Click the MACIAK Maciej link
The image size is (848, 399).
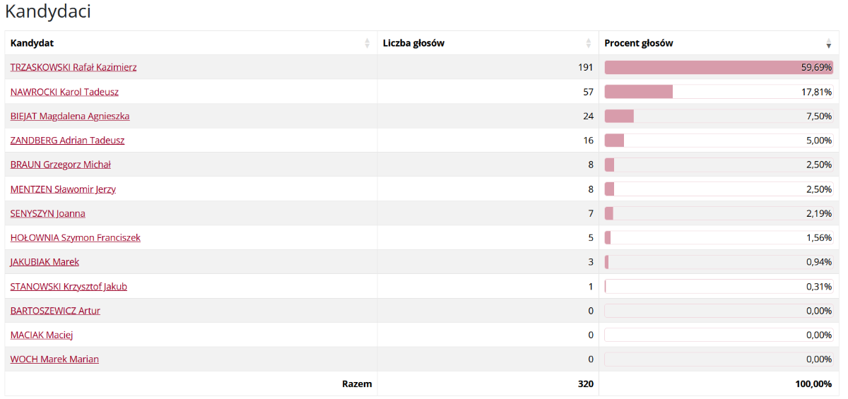[42, 335]
